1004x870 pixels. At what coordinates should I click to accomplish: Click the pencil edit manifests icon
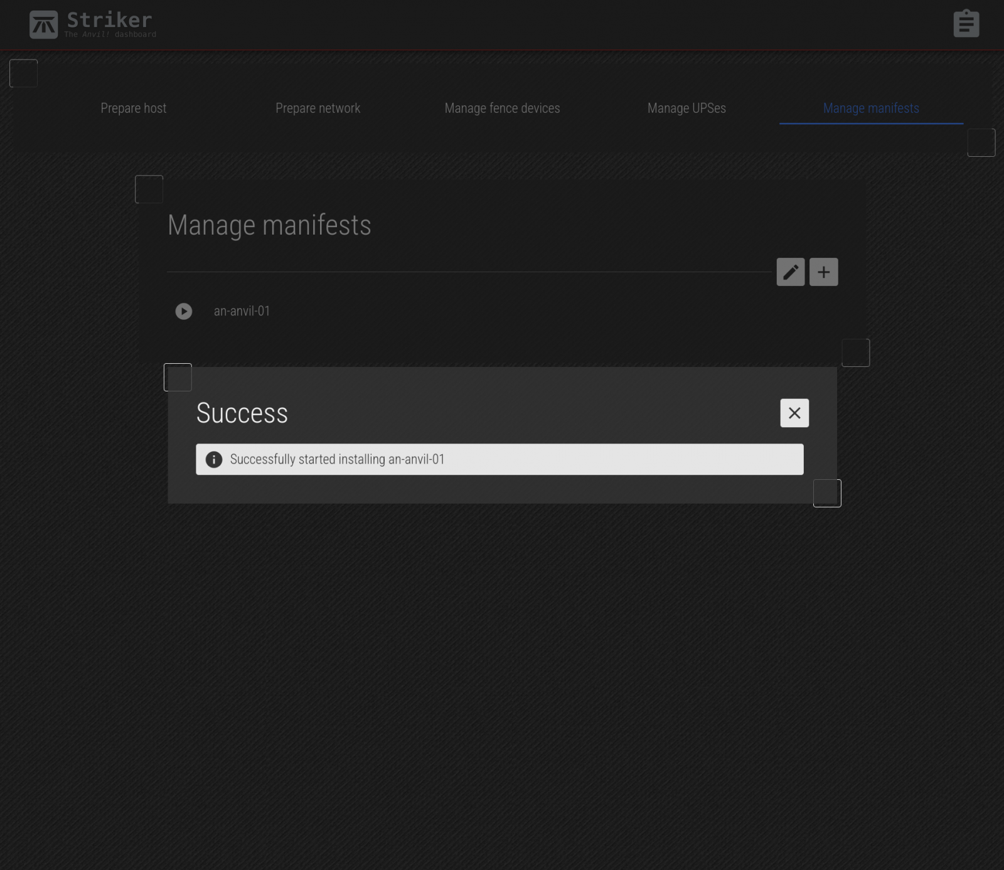[x=790, y=272]
